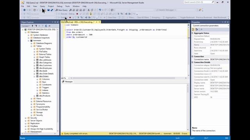The height and width of the screenshot is (140, 250).
Task: Click the Undo arrow icon
Action: point(100,10)
